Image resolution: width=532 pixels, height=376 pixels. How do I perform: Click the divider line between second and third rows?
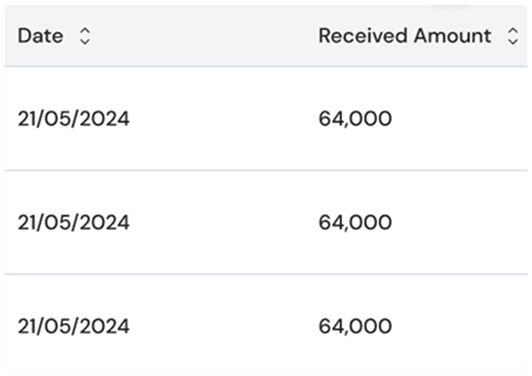click(266, 274)
